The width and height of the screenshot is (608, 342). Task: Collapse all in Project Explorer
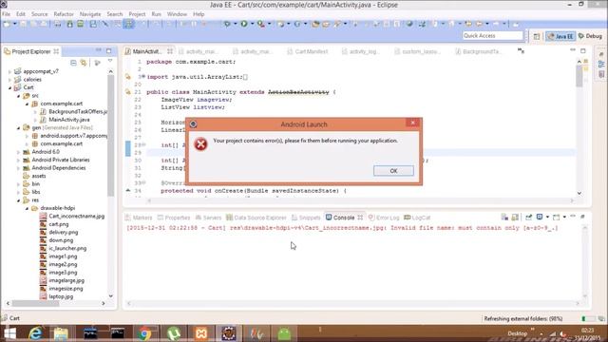click(74, 63)
